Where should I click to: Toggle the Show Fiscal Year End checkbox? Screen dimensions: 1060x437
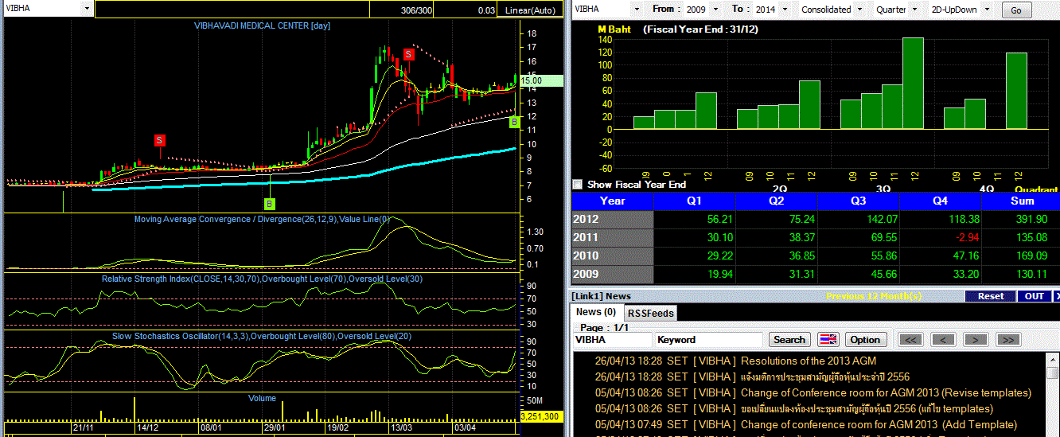(x=578, y=184)
